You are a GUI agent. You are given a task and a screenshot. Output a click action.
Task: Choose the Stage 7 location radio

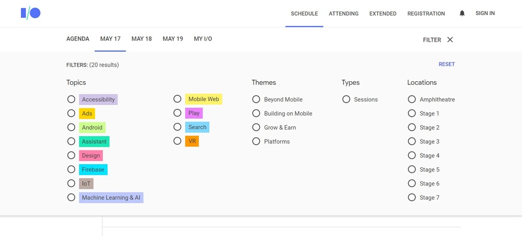(412, 197)
